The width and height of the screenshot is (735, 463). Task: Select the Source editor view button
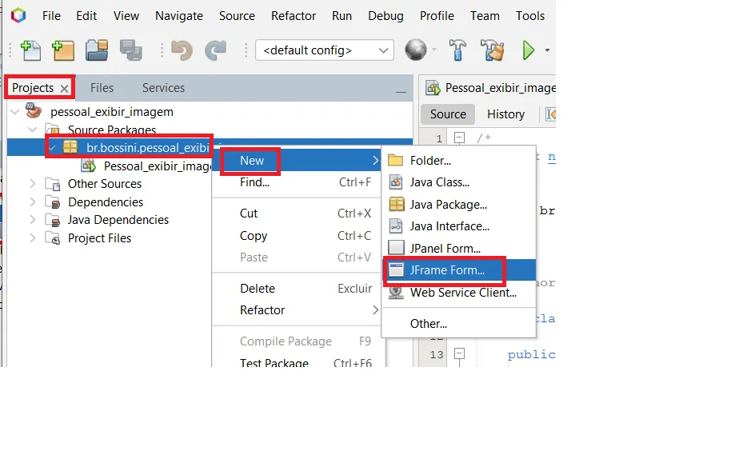coord(448,114)
